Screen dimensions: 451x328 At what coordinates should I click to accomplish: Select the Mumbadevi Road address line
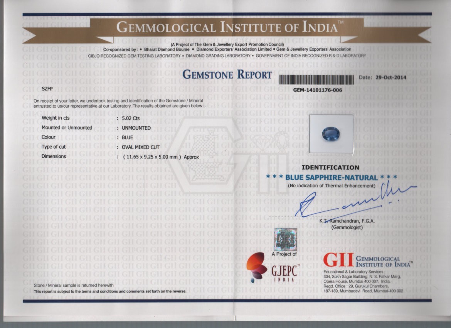click(x=363, y=291)
